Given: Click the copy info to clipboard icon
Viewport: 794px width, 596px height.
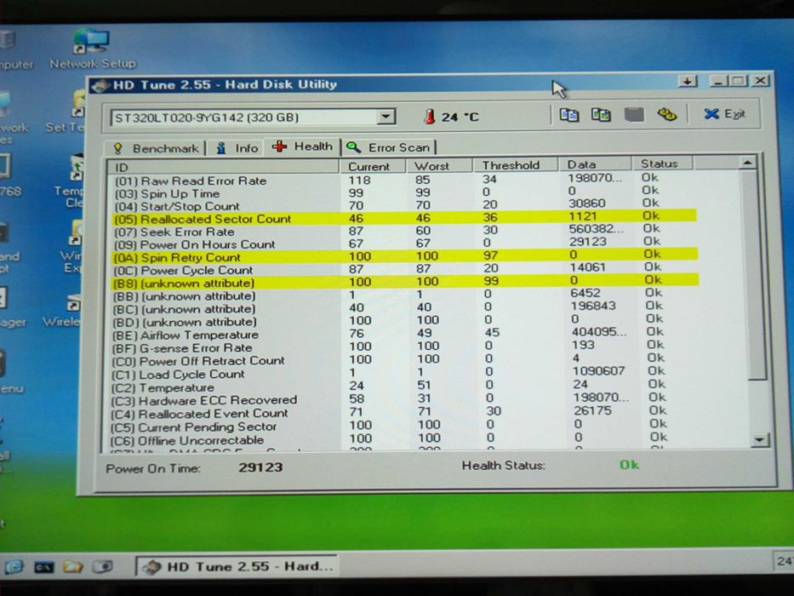Looking at the screenshot, I should pyautogui.click(x=569, y=115).
